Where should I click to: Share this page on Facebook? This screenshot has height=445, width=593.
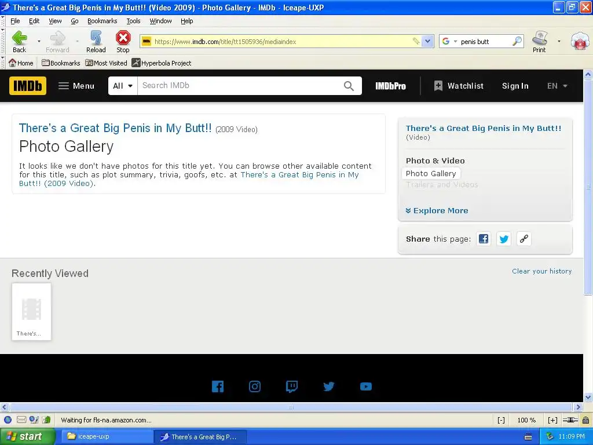pyautogui.click(x=484, y=239)
